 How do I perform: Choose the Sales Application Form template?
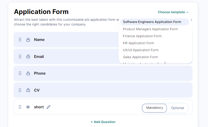[x=140, y=57]
